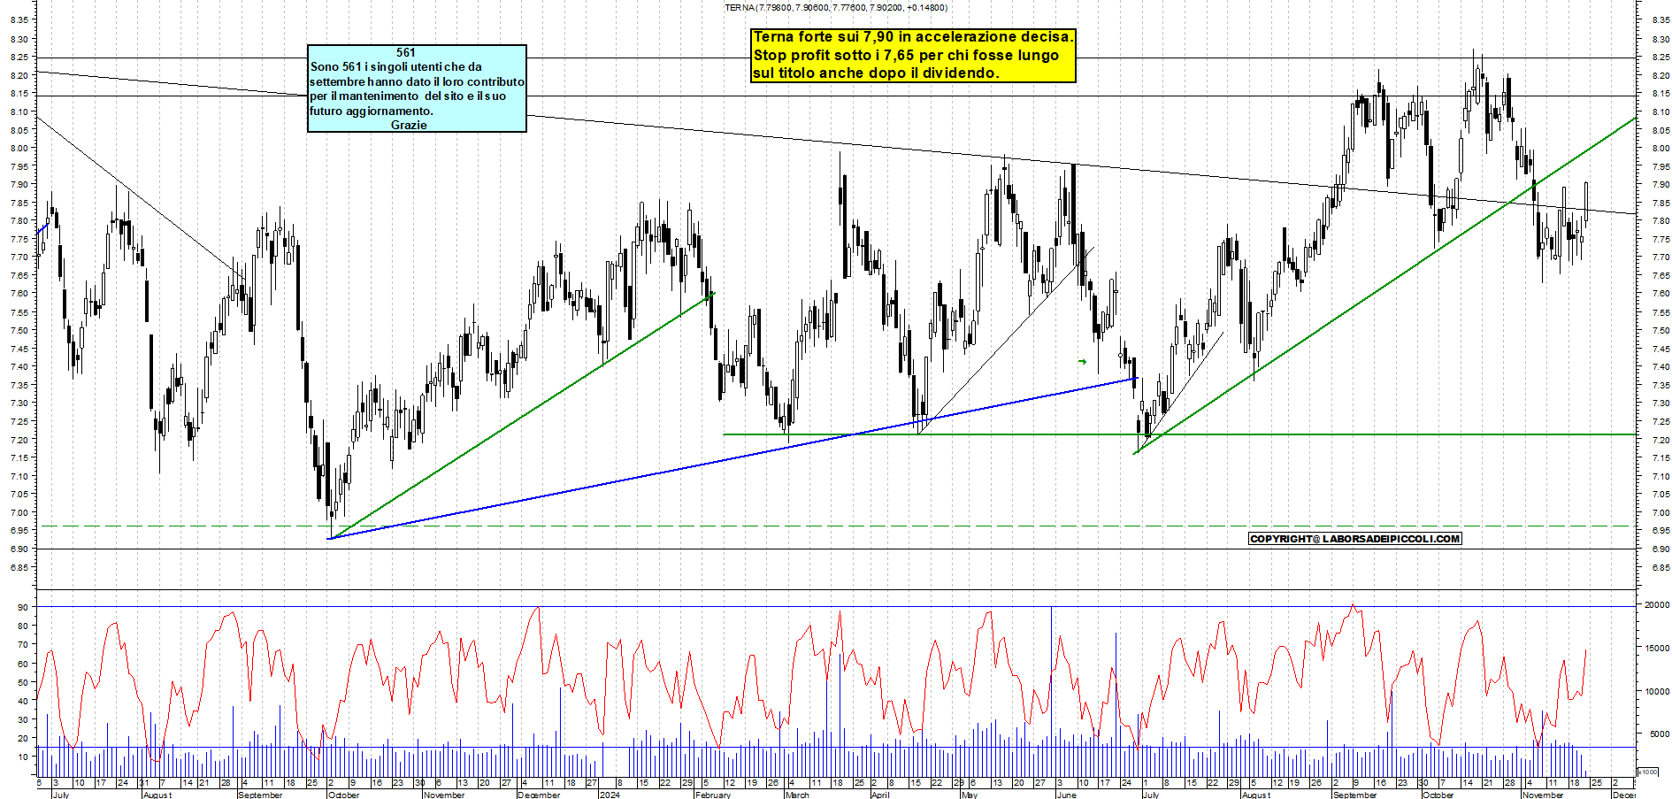
Task: Click the 90 level on oscillator scale
Action: [x=22, y=607]
